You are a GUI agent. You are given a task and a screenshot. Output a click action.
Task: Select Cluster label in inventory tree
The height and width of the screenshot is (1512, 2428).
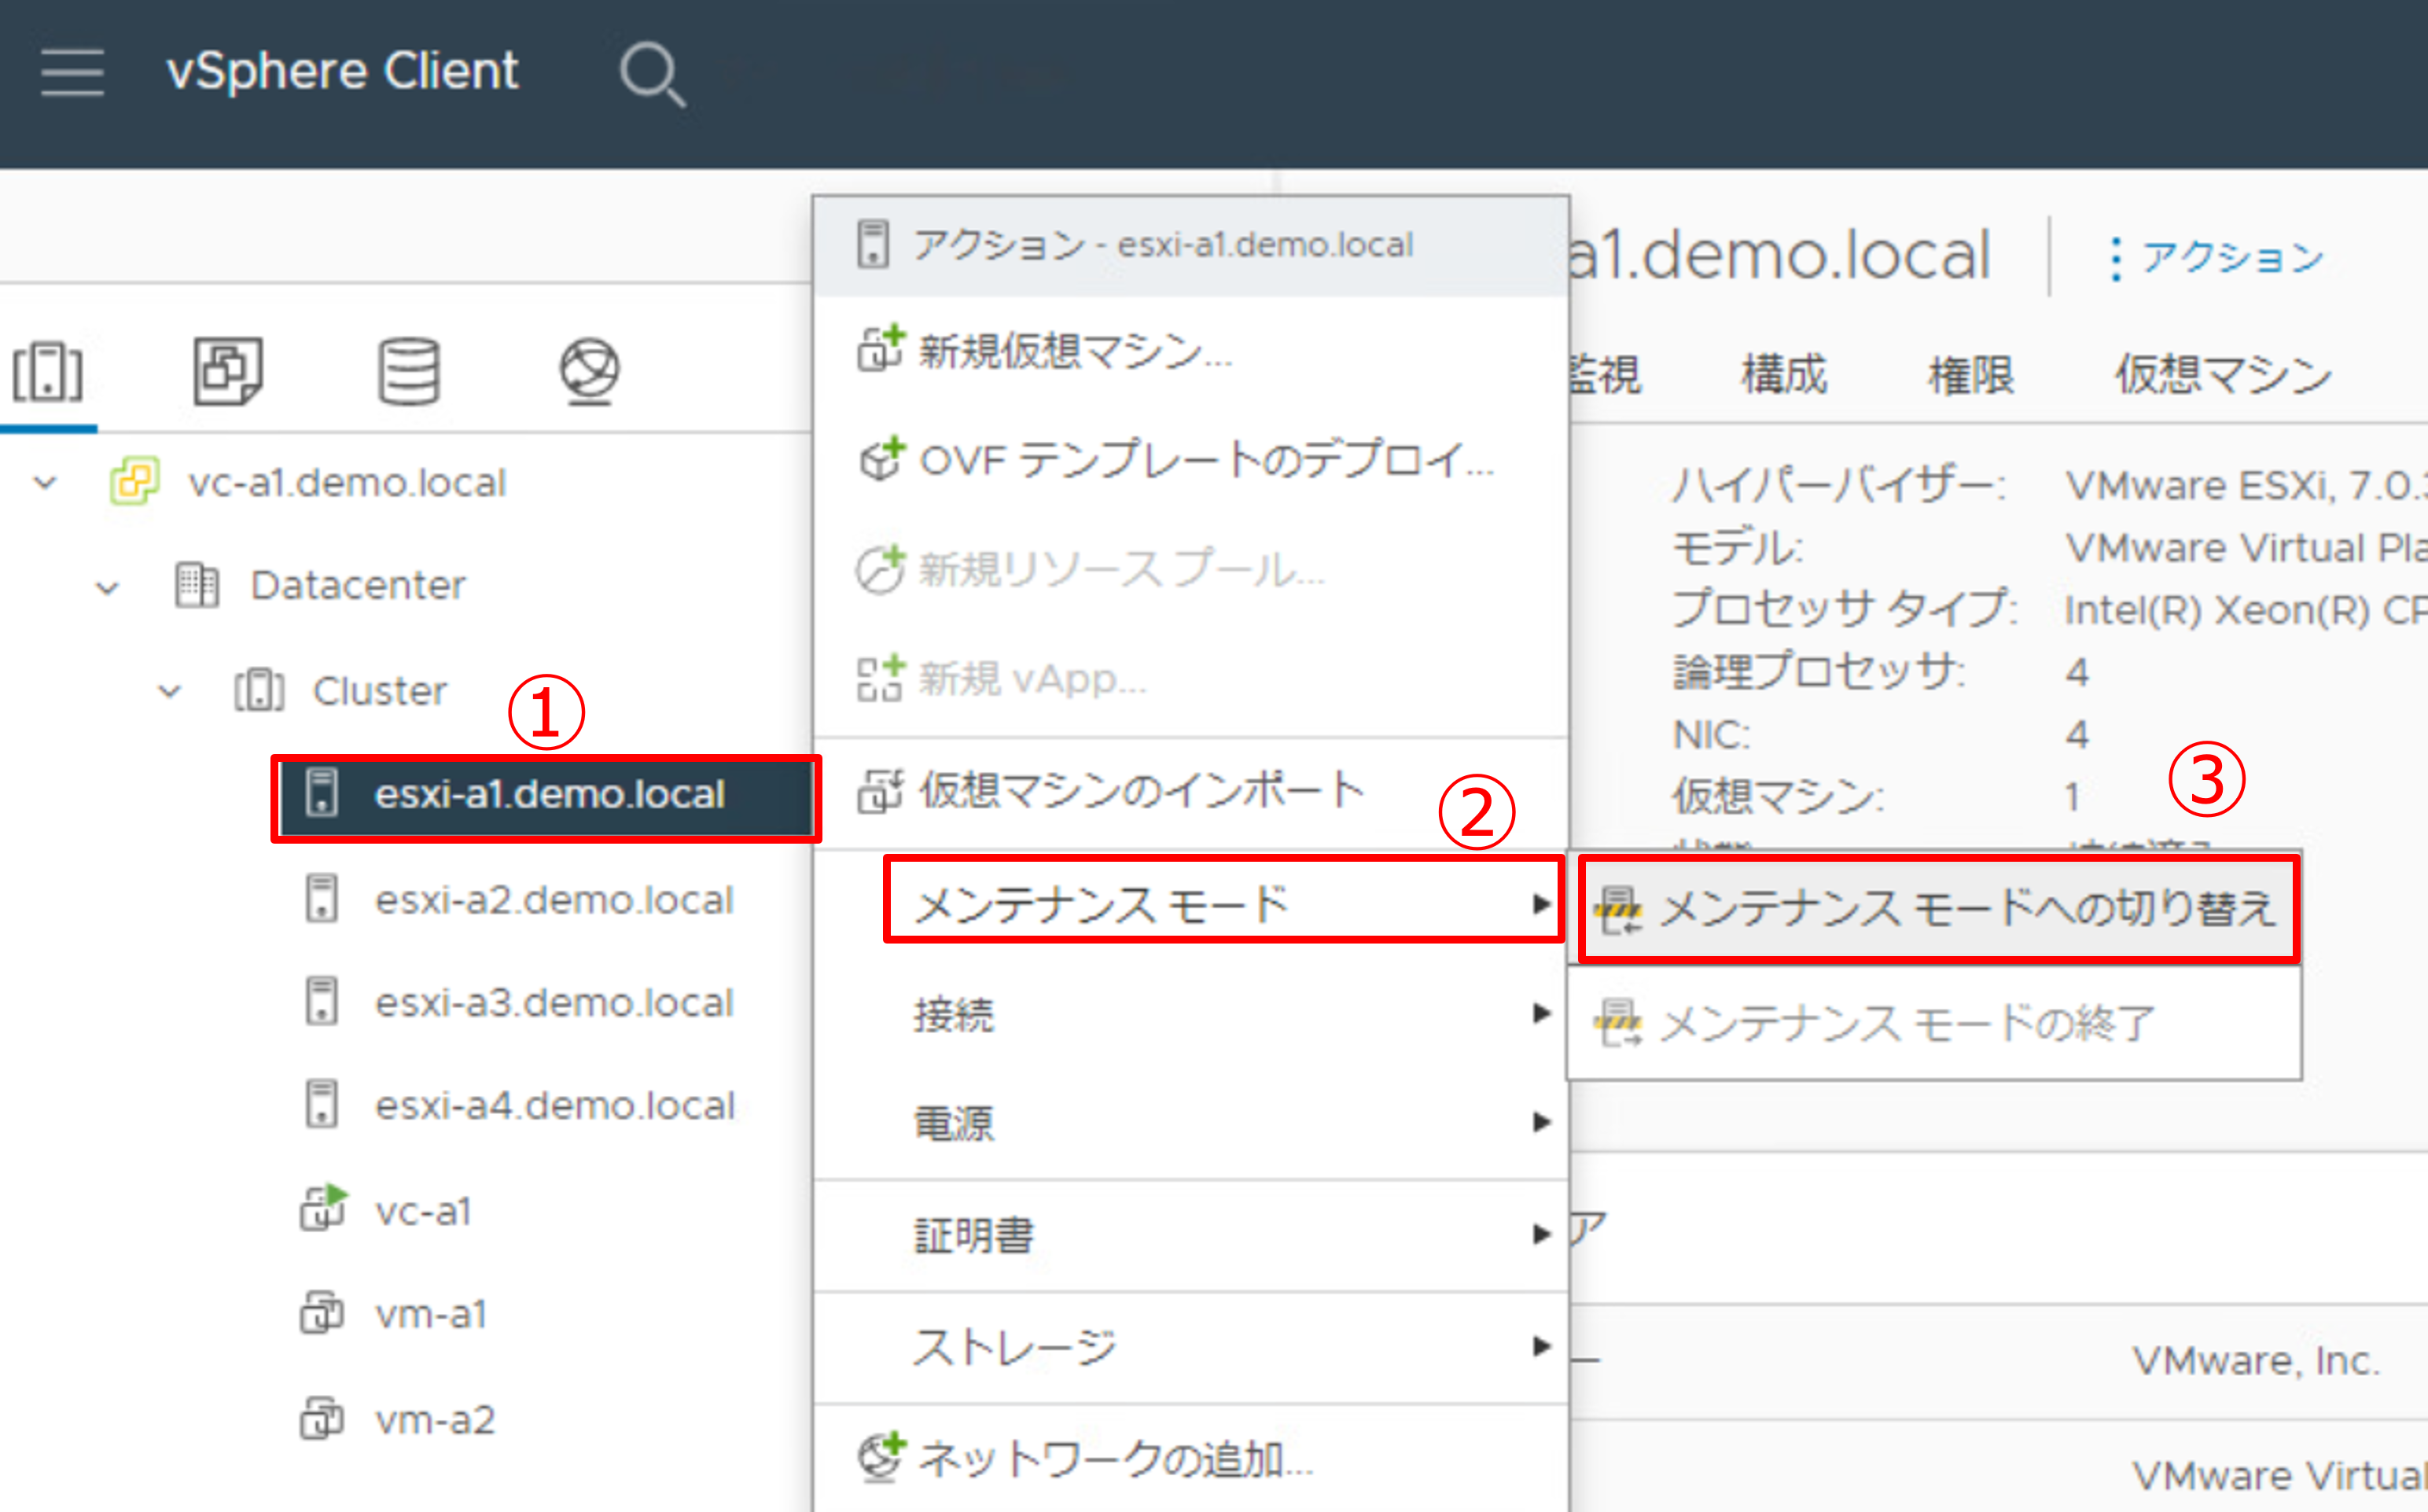[x=380, y=690]
